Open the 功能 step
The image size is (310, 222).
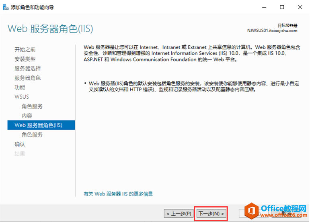pyautogui.click(x=20, y=87)
